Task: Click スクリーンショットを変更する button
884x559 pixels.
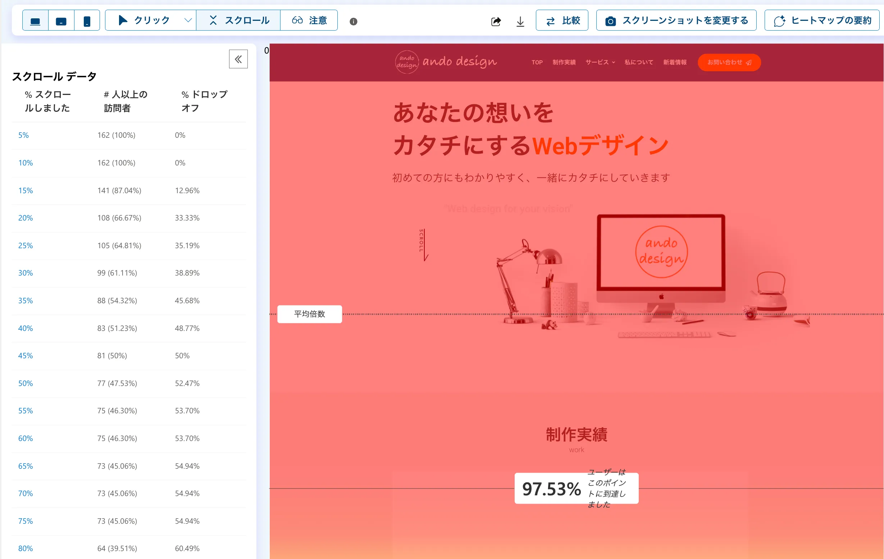Action: (x=676, y=20)
